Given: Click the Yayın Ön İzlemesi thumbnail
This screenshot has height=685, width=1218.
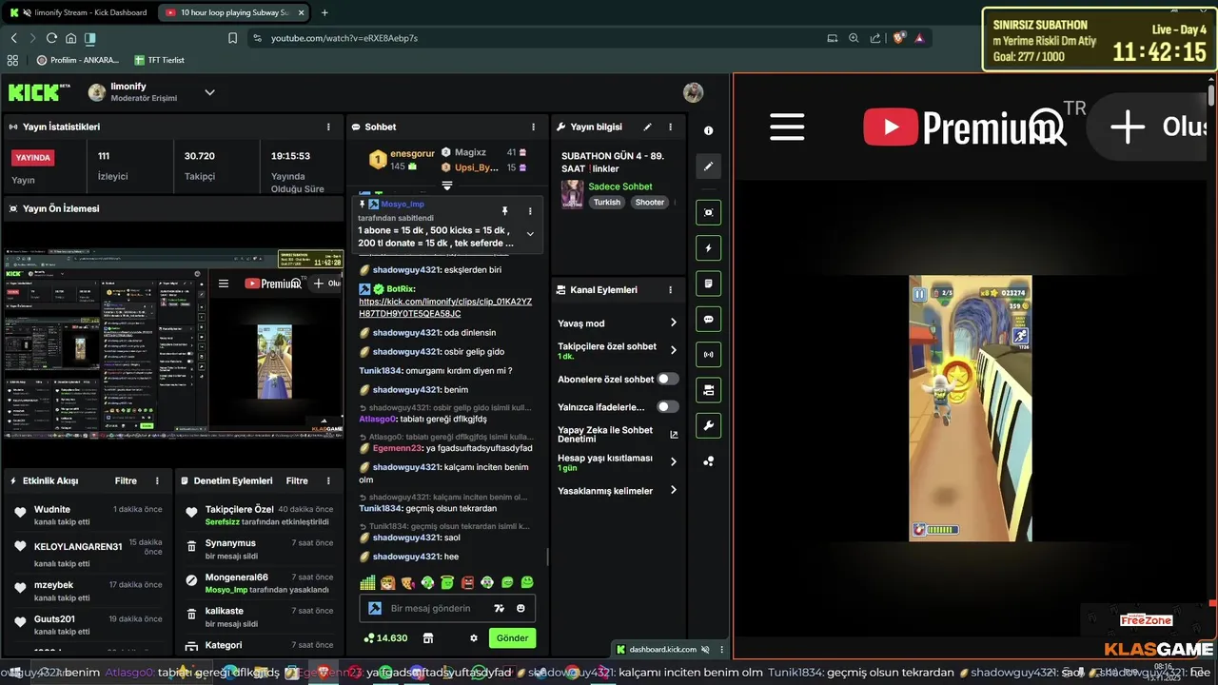Looking at the screenshot, I should (x=174, y=343).
